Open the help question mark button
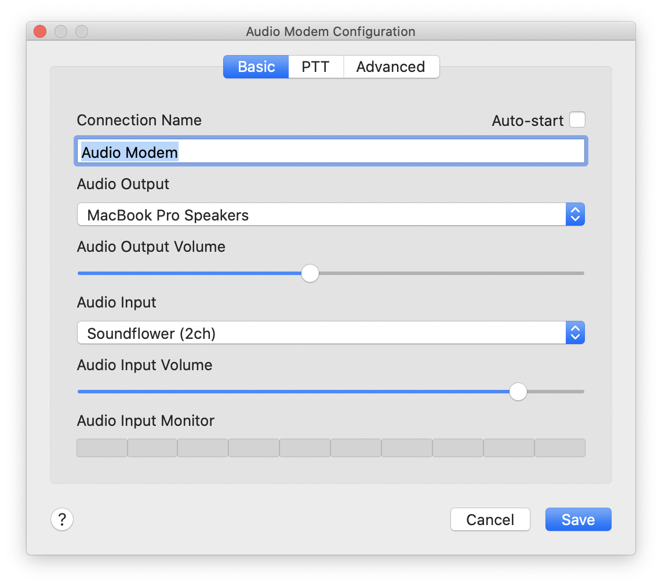The height and width of the screenshot is (586, 662). [x=62, y=519]
